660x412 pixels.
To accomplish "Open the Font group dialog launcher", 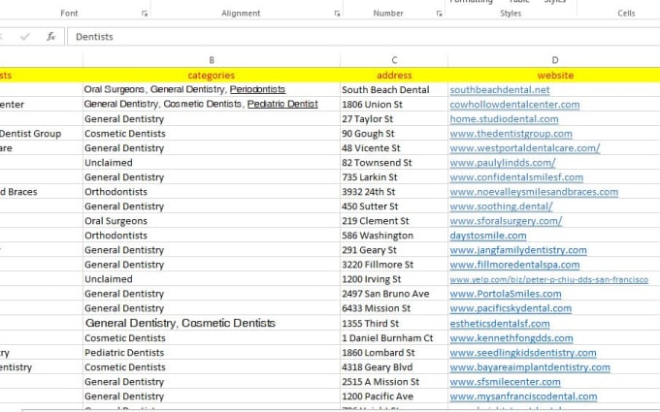I will click(x=145, y=14).
